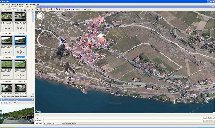Expand the folder path dropdown
This screenshot has height=128, width=215.
pos(25,6)
